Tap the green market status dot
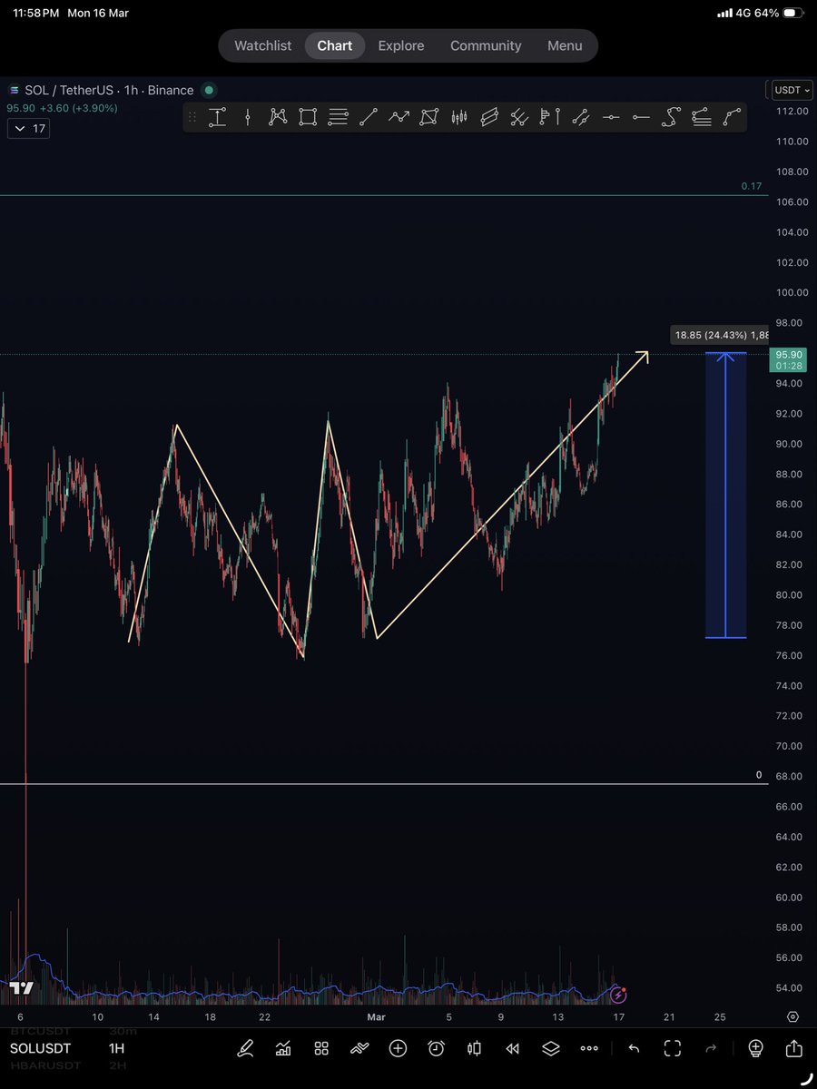The width and height of the screenshot is (817, 1089). (209, 90)
